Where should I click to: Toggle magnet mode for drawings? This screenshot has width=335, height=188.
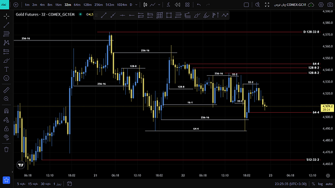coord(6,111)
